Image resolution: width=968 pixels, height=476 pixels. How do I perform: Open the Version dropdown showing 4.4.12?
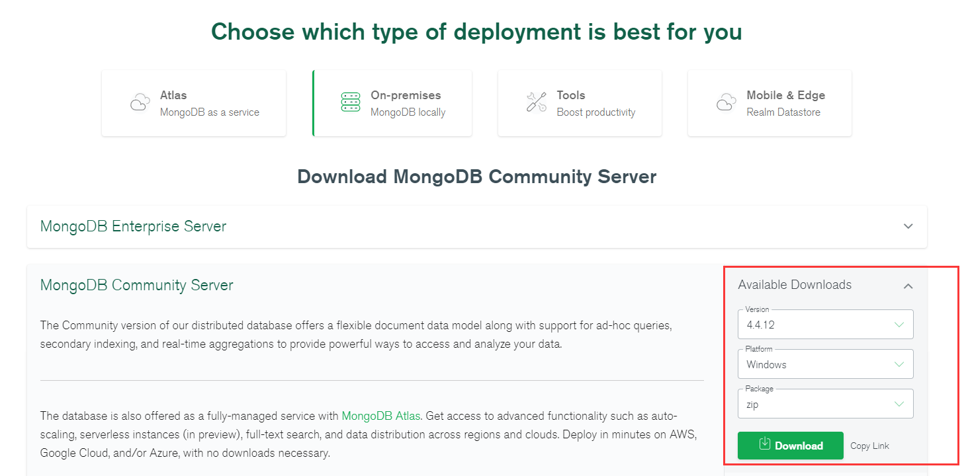(x=826, y=325)
